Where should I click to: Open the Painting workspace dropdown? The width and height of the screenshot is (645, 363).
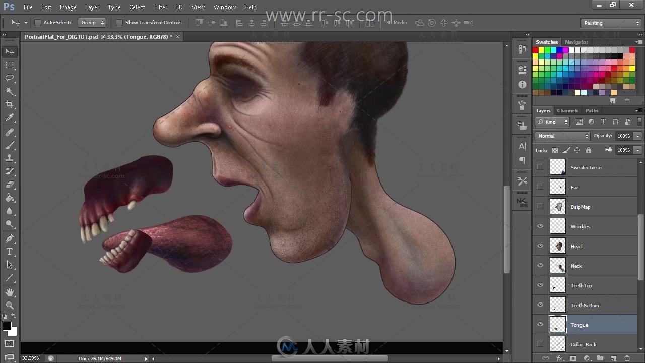pyautogui.click(x=610, y=23)
